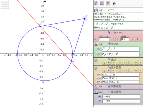Click S button in 基本図形 row
This screenshot has height=107, width=143.
(113, 70)
